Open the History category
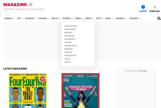Viewport: 161px width, 108px height. [x=68, y=42]
